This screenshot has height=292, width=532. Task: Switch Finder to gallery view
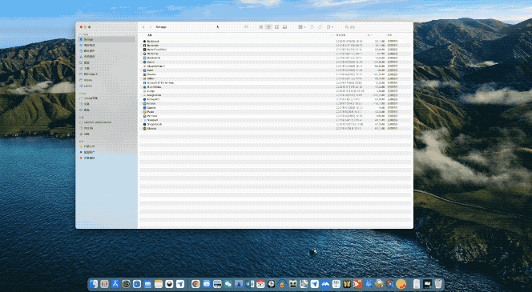pos(285,26)
